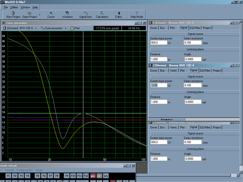Switch to Driver tab in [1]Closed panel
Viewport: 243px width, 182px height.
[153, 28]
